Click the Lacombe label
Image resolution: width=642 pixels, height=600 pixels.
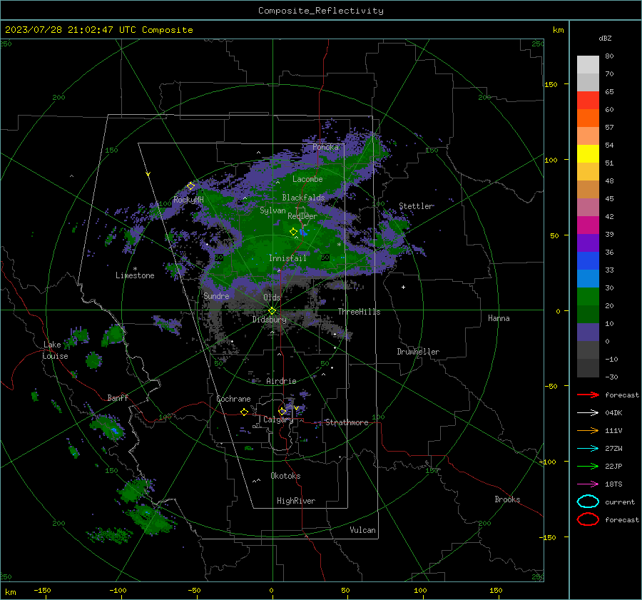click(x=307, y=179)
